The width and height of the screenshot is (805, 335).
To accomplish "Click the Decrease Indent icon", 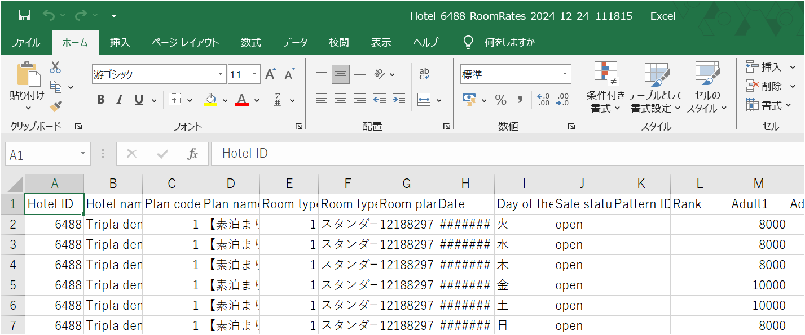I will click(380, 100).
